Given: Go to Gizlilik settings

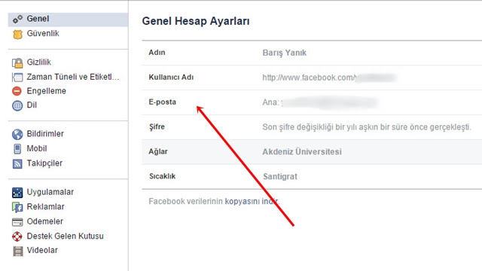Looking at the screenshot, I should click(x=38, y=62).
